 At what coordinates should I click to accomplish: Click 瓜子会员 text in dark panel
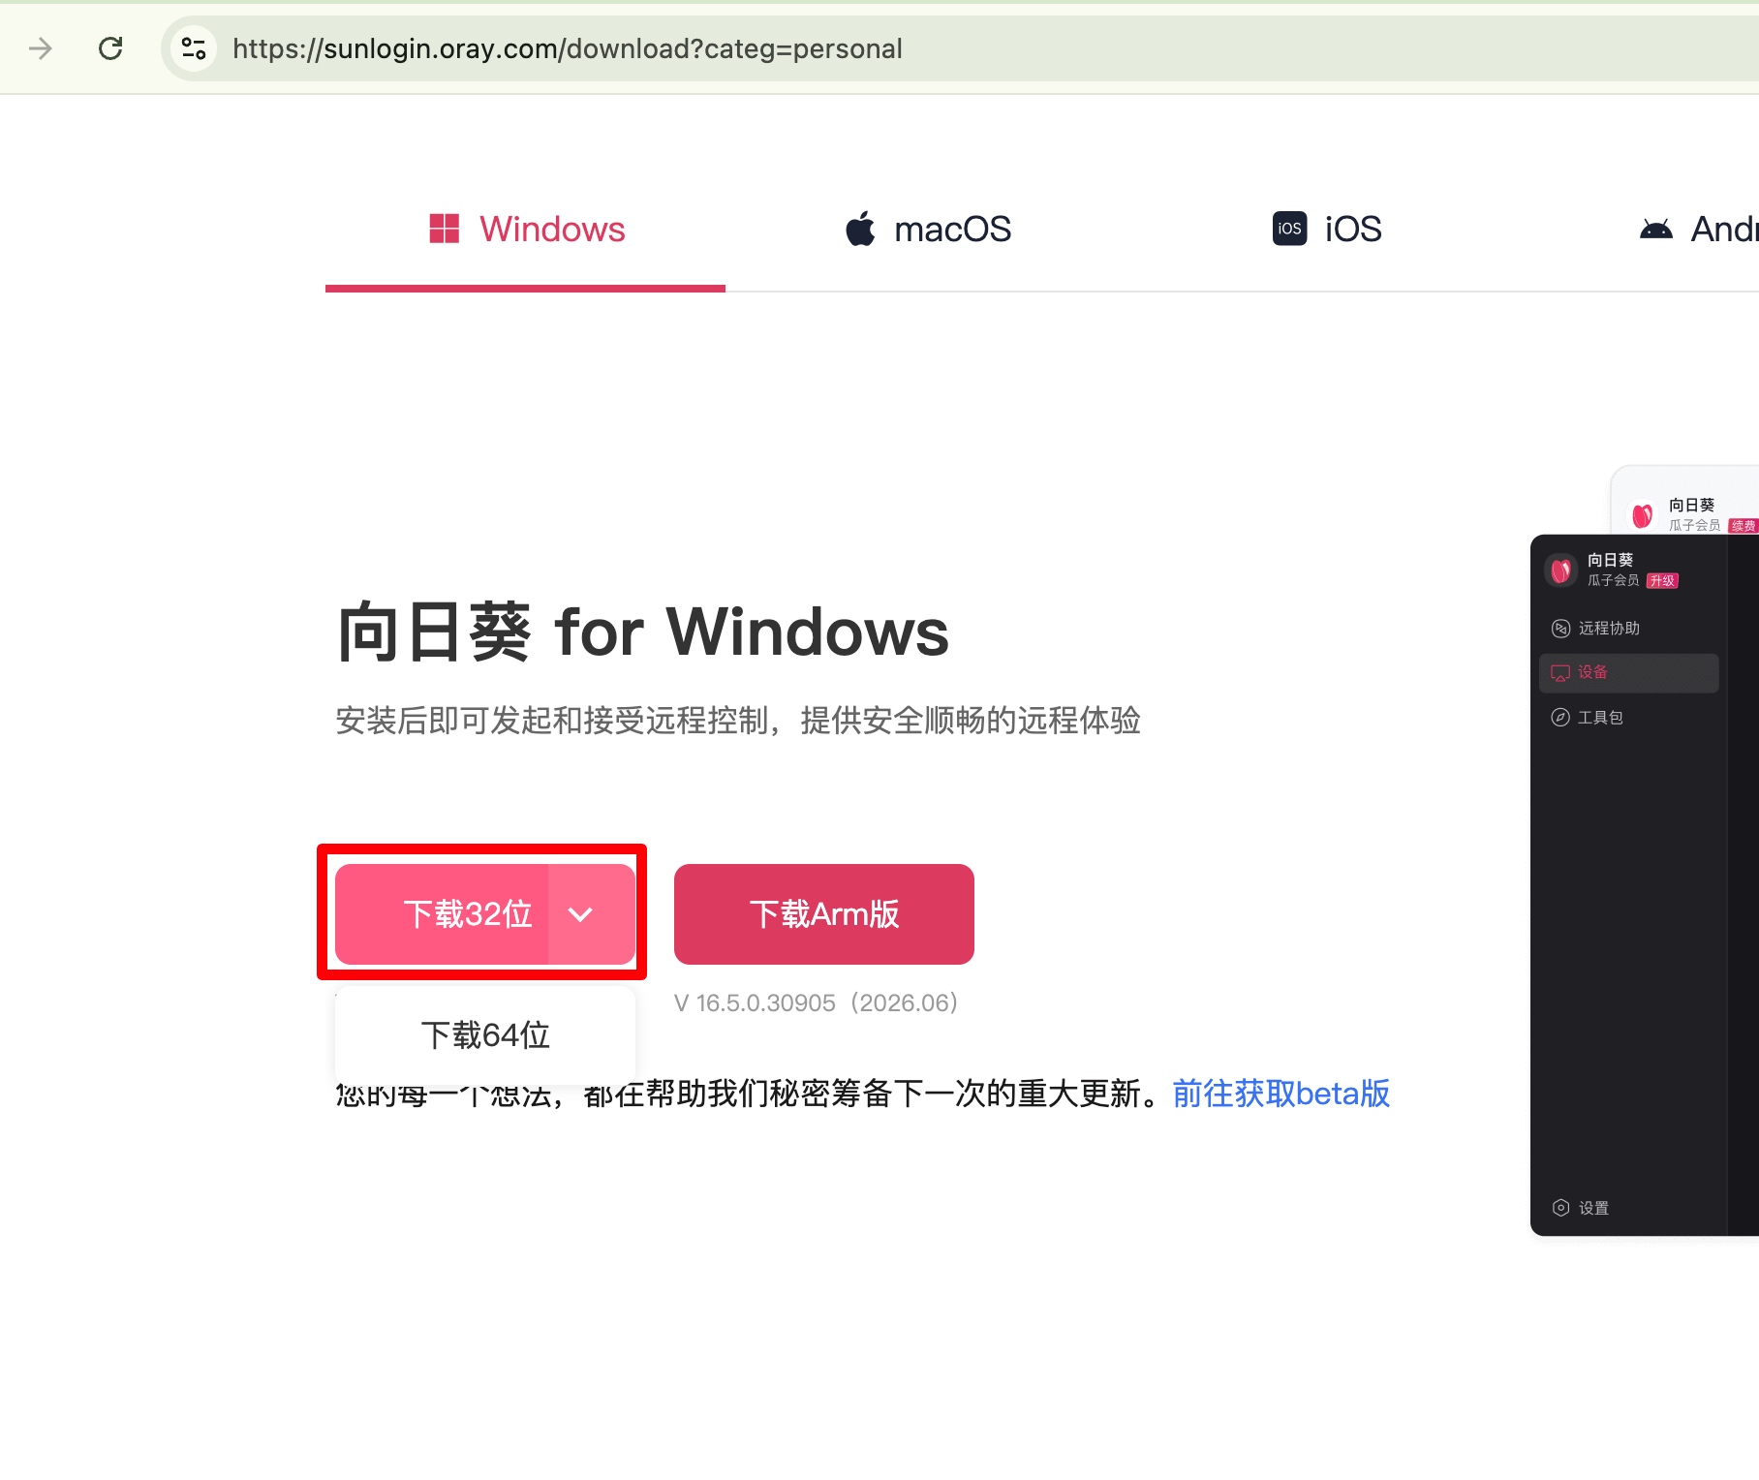tap(1614, 581)
